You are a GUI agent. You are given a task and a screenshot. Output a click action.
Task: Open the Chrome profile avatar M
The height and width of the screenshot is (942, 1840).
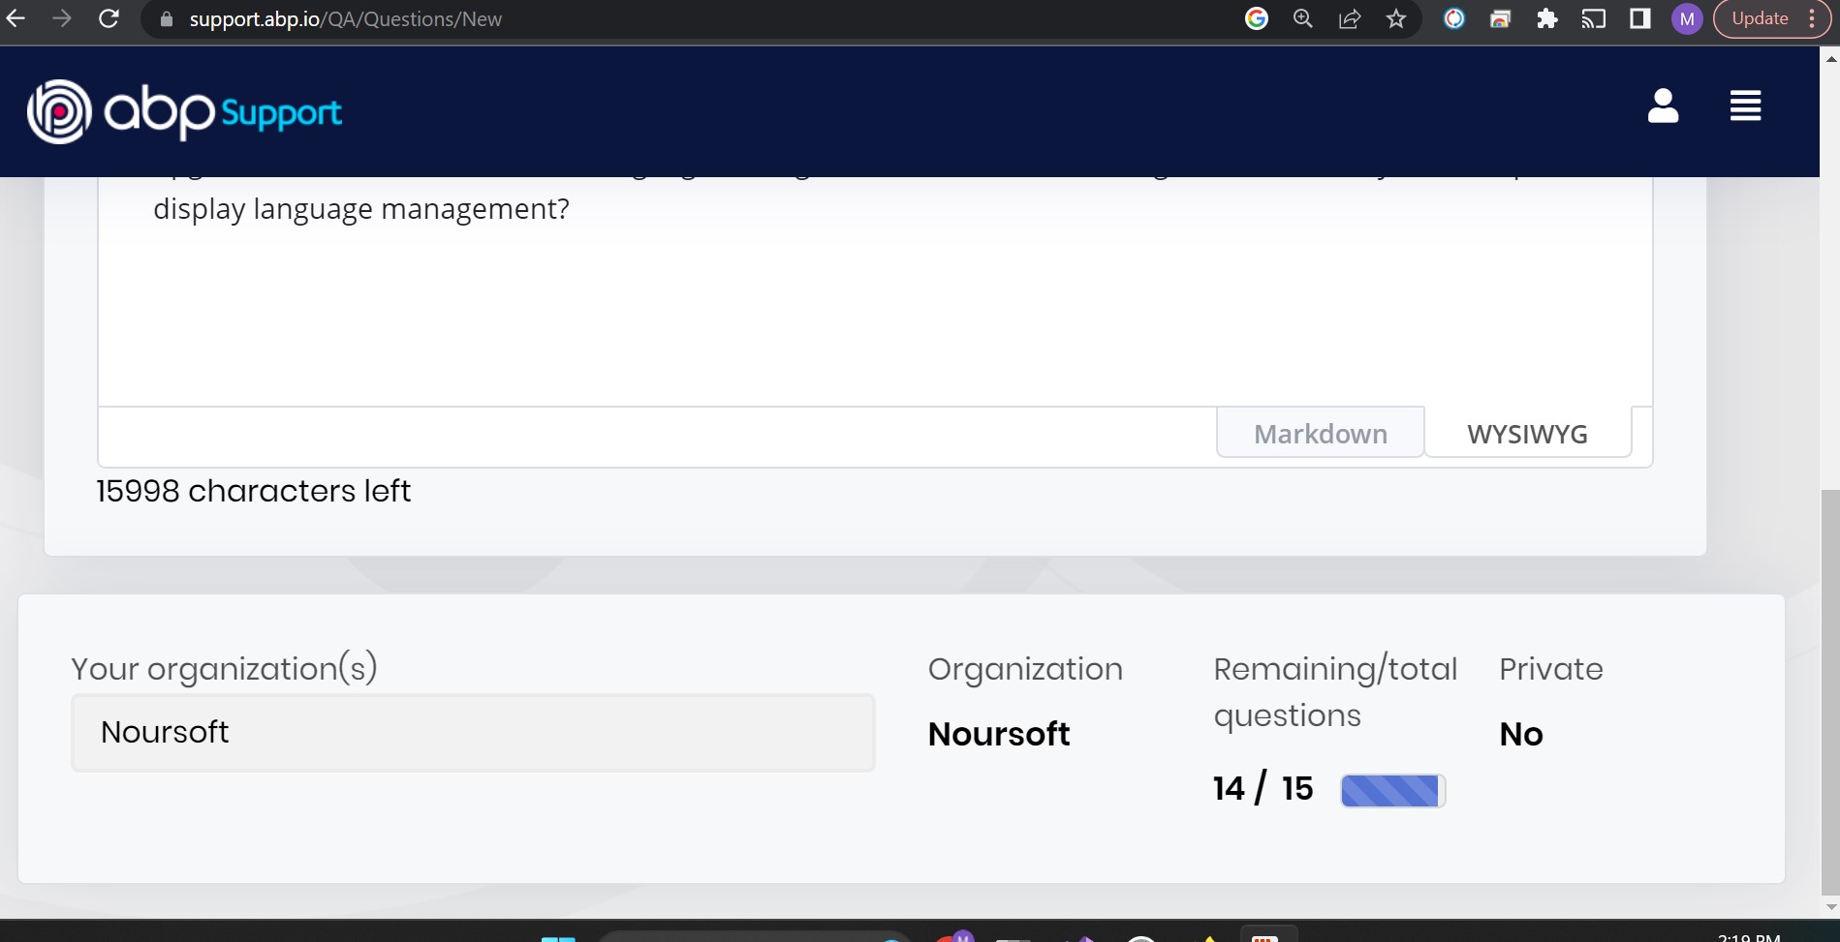pos(1687,18)
